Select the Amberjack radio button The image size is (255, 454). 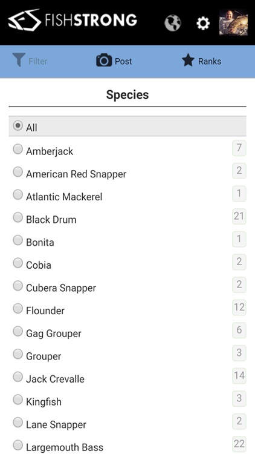point(18,150)
